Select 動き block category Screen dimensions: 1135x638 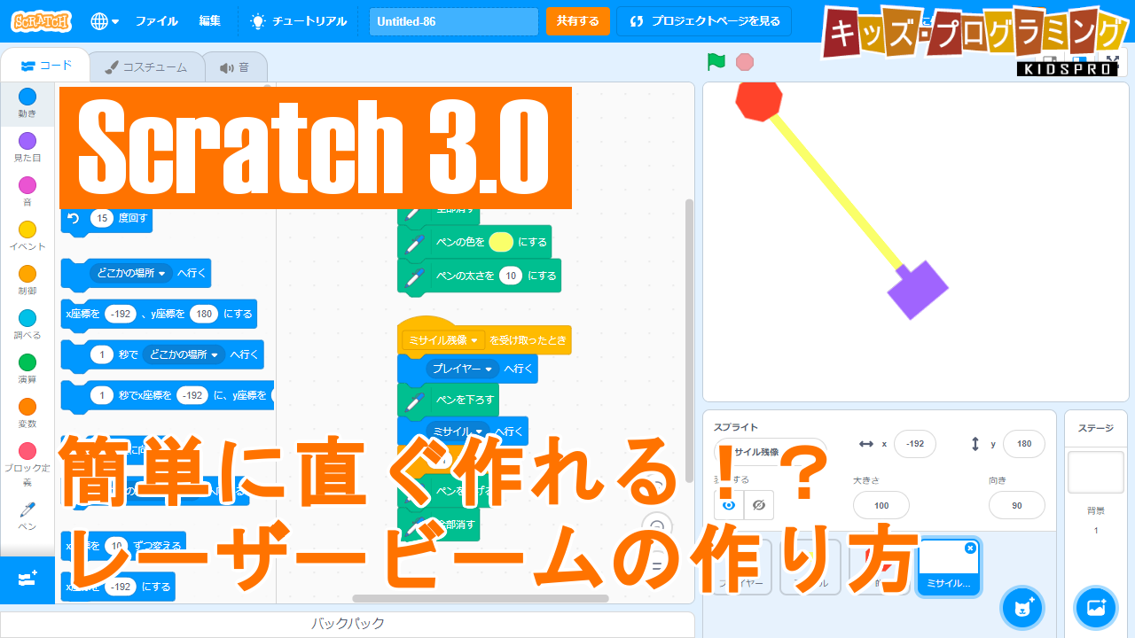[27, 103]
